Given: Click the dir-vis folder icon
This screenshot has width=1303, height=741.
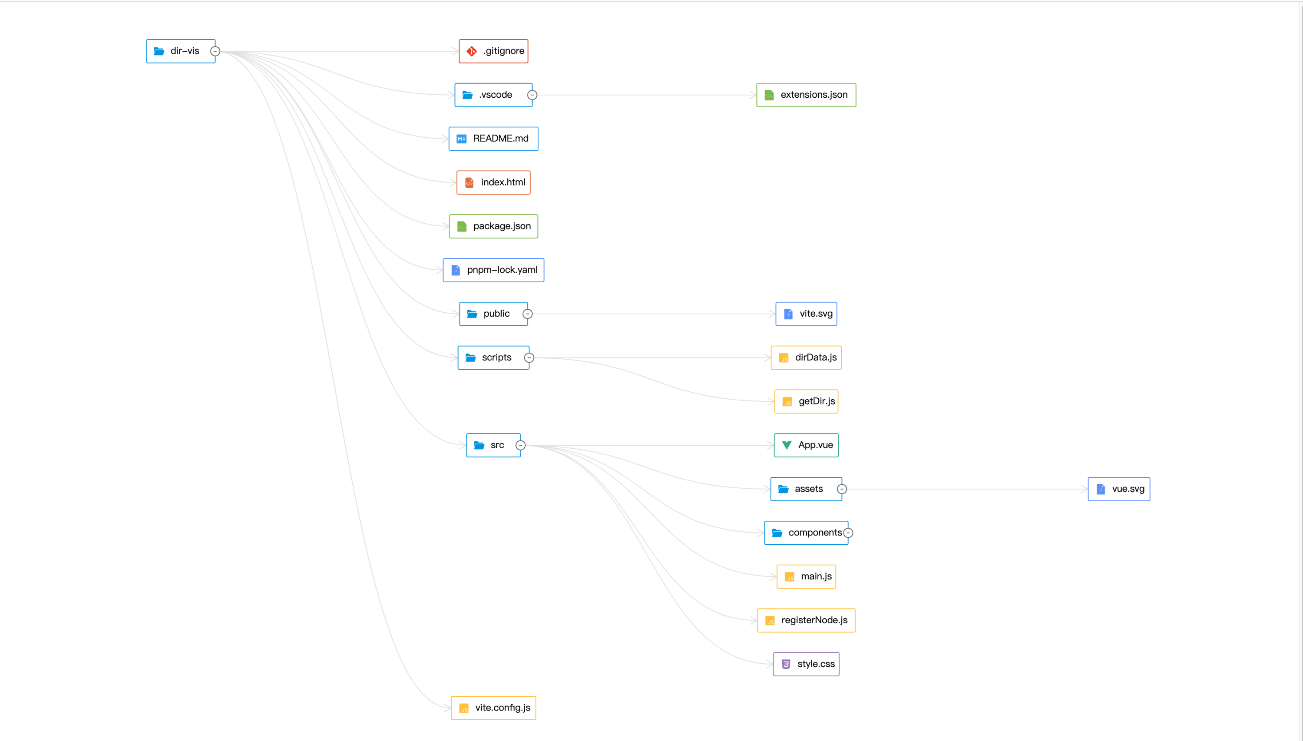Looking at the screenshot, I should [x=159, y=51].
